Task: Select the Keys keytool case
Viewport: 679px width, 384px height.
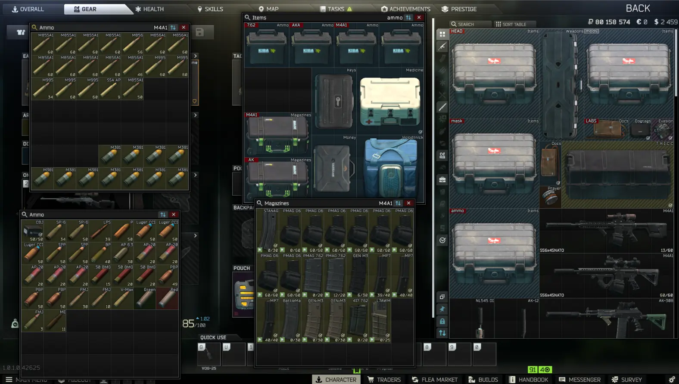Action: [334, 101]
